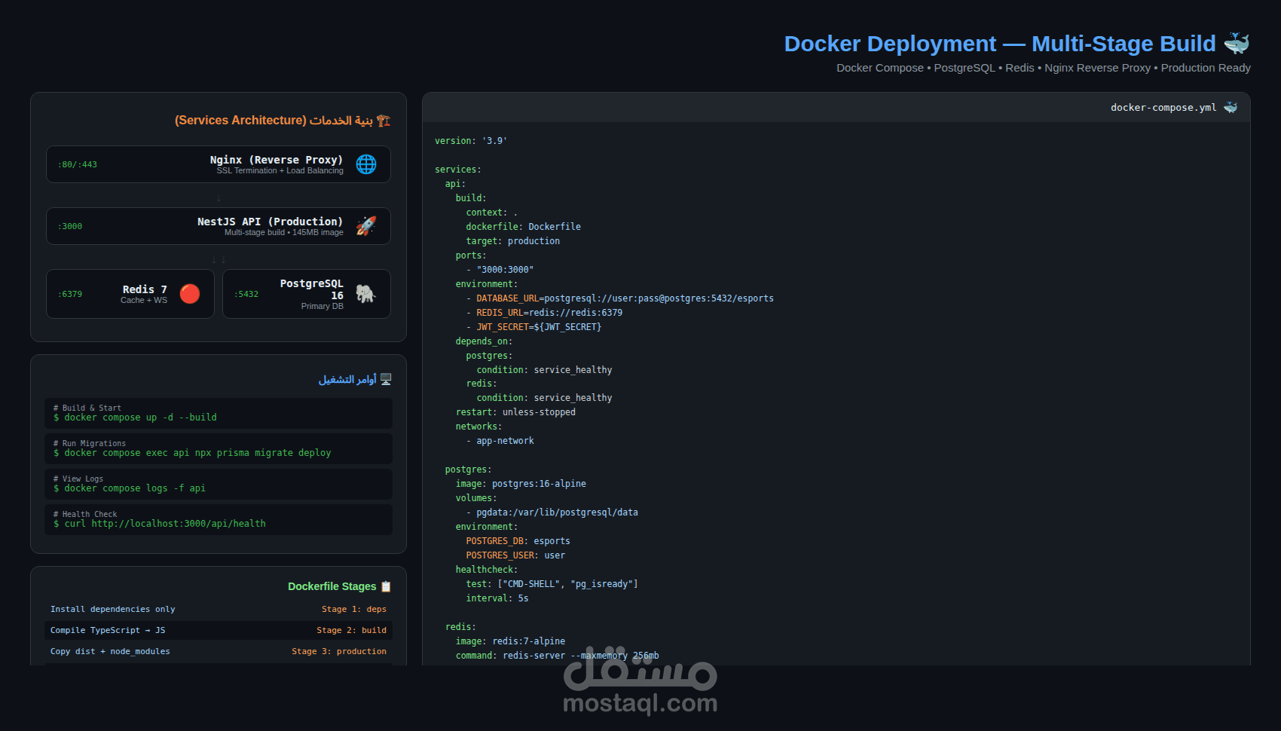Viewport: 1281px width, 731px height.
Task: Click the "target: production" line
Action: 513,241
